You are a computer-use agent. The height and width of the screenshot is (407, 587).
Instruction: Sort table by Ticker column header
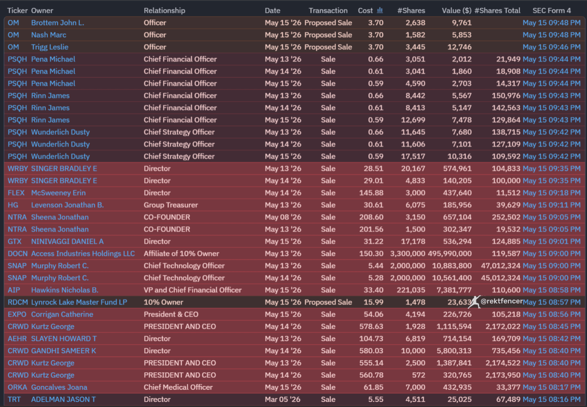[18, 10]
